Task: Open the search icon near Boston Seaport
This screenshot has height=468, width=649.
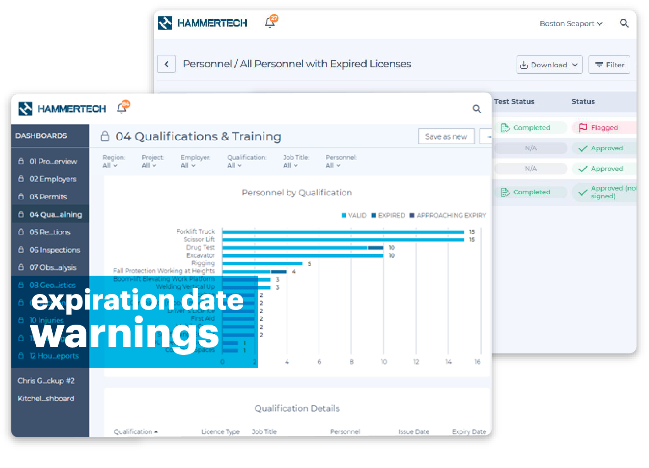Action: (x=624, y=23)
